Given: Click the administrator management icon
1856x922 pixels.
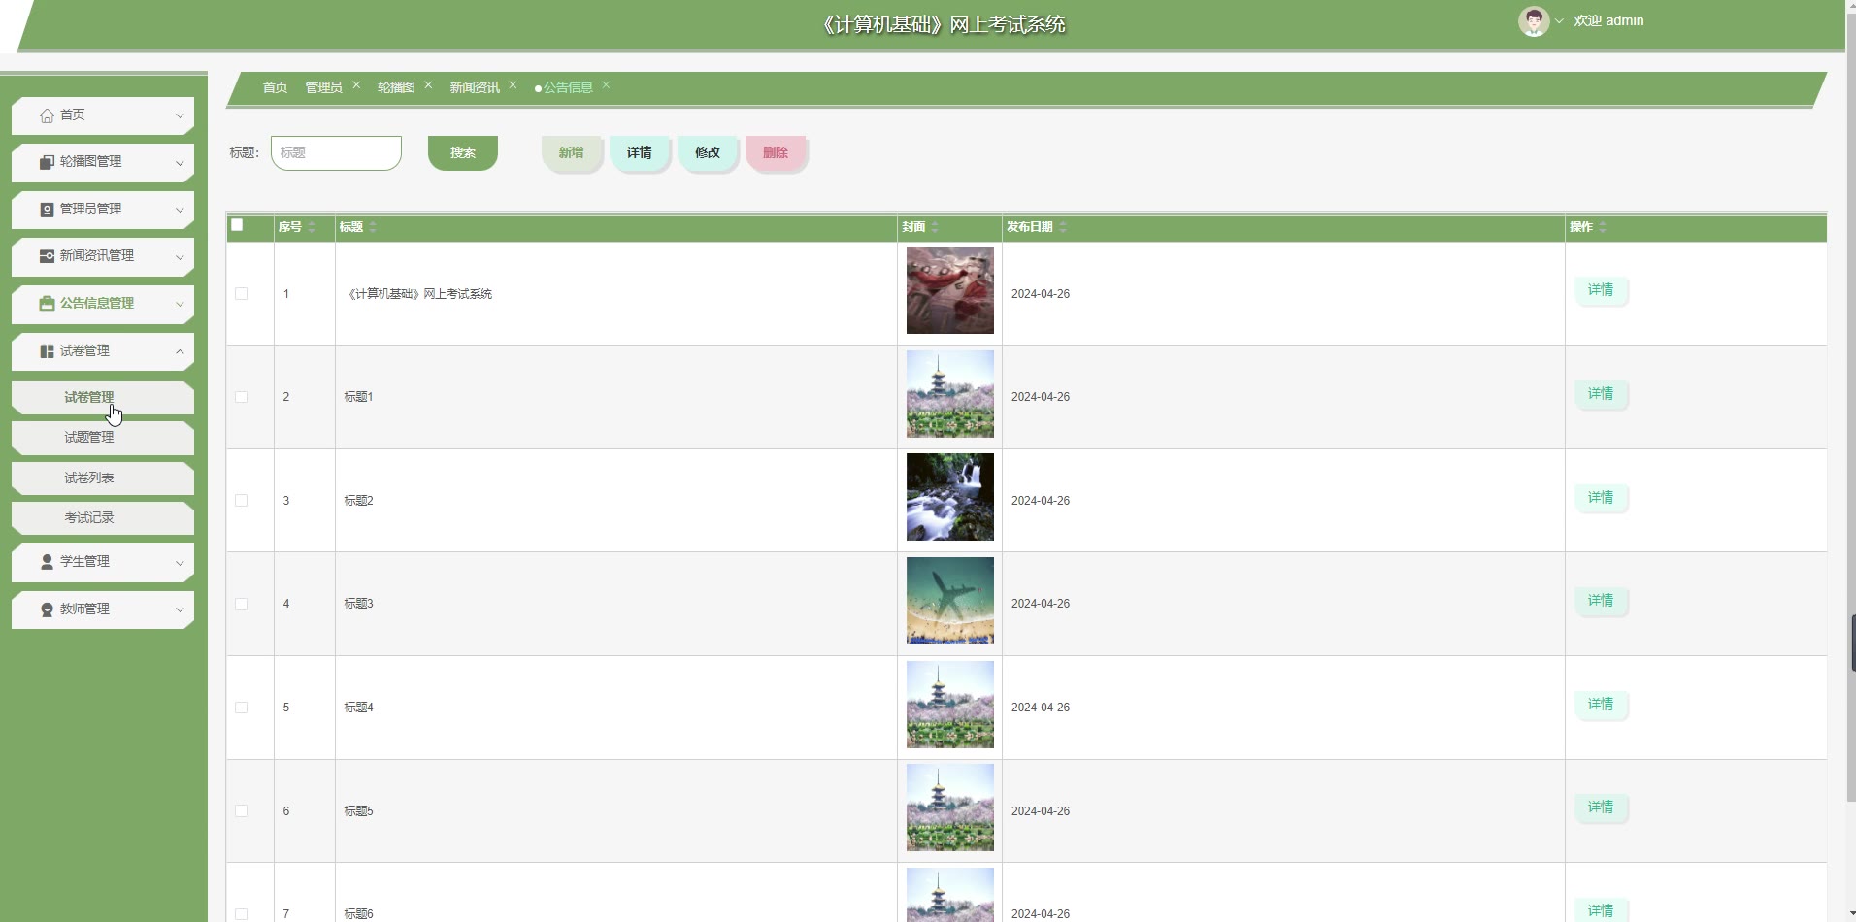Looking at the screenshot, I should pyautogui.click(x=47, y=210).
